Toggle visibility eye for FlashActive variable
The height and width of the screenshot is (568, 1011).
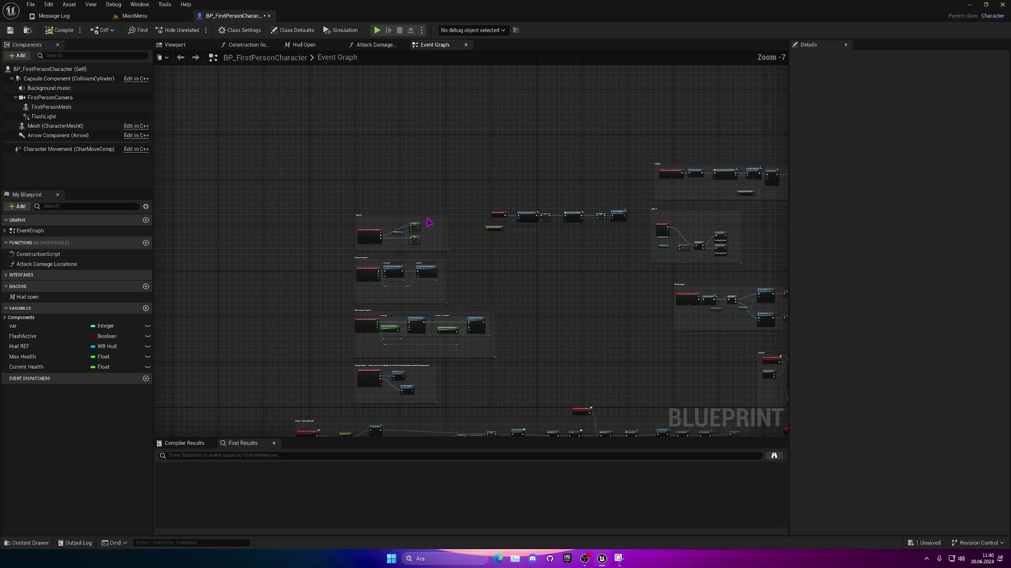[x=147, y=336]
